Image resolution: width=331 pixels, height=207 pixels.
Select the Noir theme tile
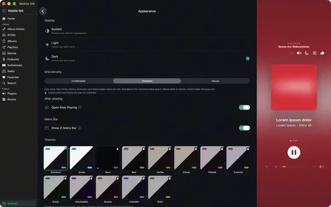(x=134, y=158)
